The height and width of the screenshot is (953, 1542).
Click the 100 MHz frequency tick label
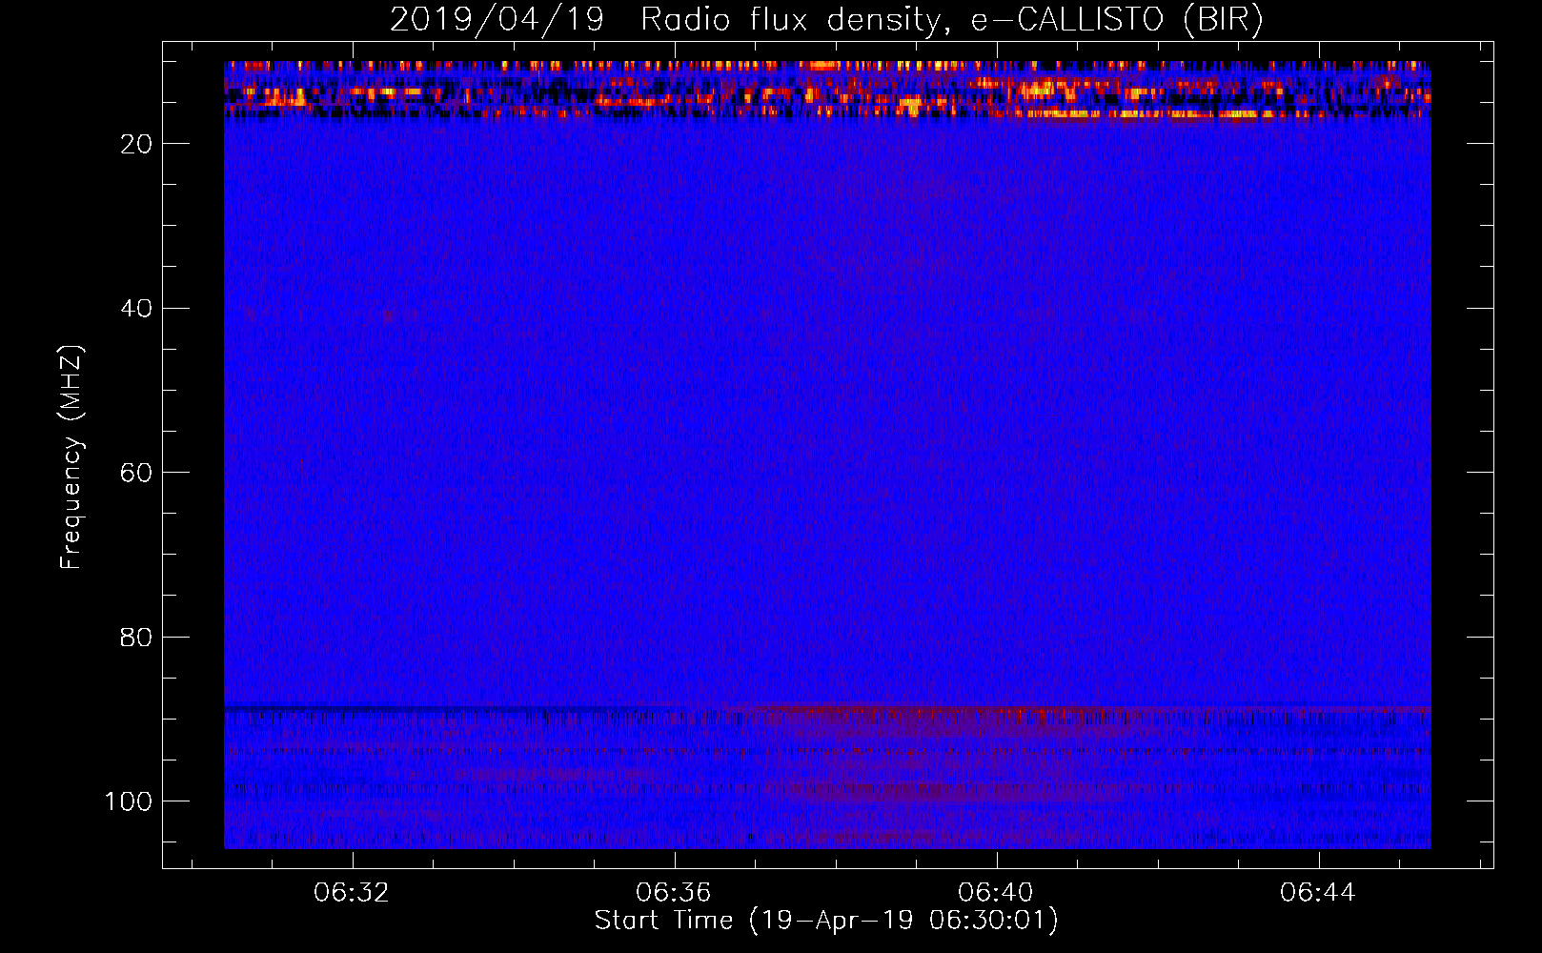click(x=129, y=801)
